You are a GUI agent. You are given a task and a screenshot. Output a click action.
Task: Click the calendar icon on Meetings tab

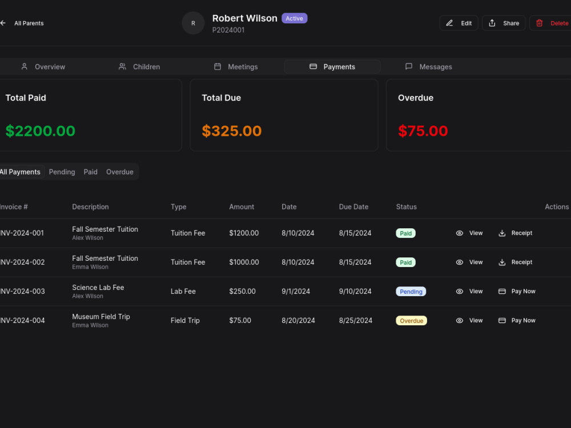pos(218,67)
